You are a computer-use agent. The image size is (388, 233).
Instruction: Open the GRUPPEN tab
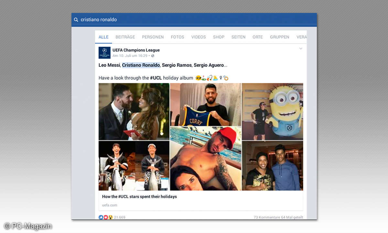[280, 37]
